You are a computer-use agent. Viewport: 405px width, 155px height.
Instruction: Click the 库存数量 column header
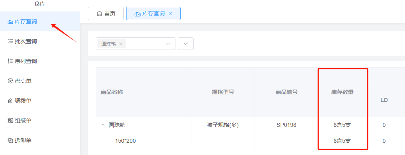[342, 92]
